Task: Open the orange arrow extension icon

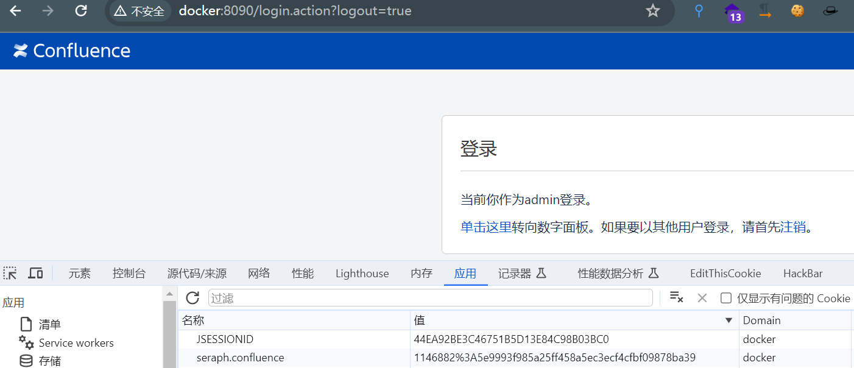Action: pos(765,11)
